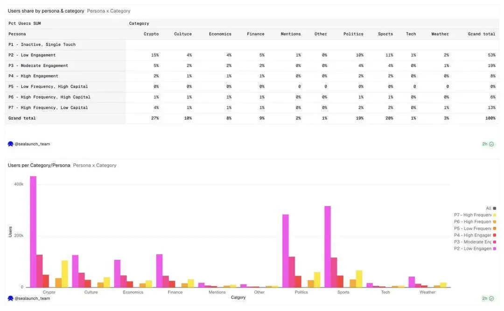Select the P2 - Low Engagement table row
The width and height of the screenshot is (504, 311).
click(x=252, y=55)
